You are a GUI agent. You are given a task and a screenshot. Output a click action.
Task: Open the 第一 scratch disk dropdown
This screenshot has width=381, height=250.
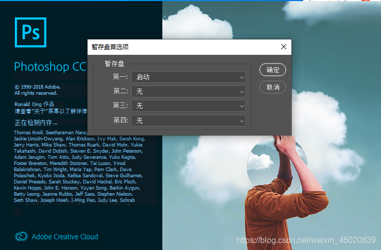(x=188, y=77)
